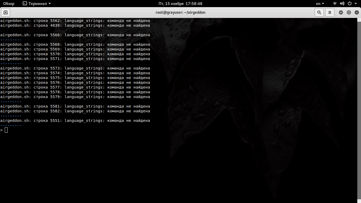361x203 pixels.
Task: Click the error line mentioning строка 5578
Action: coord(75,92)
